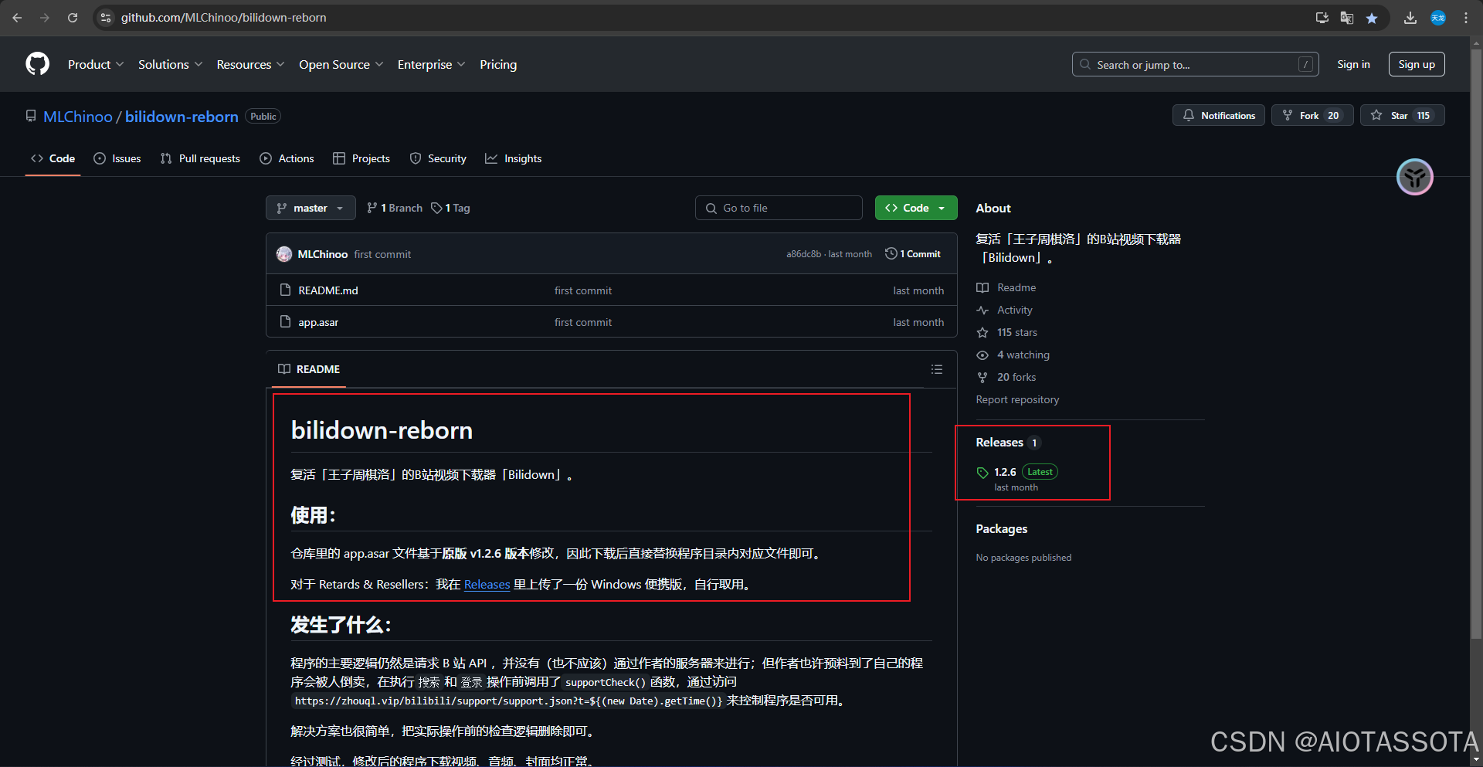The width and height of the screenshot is (1483, 767).
Task: Open the Chrome three-dot menu
Action: (x=1466, y=18)
